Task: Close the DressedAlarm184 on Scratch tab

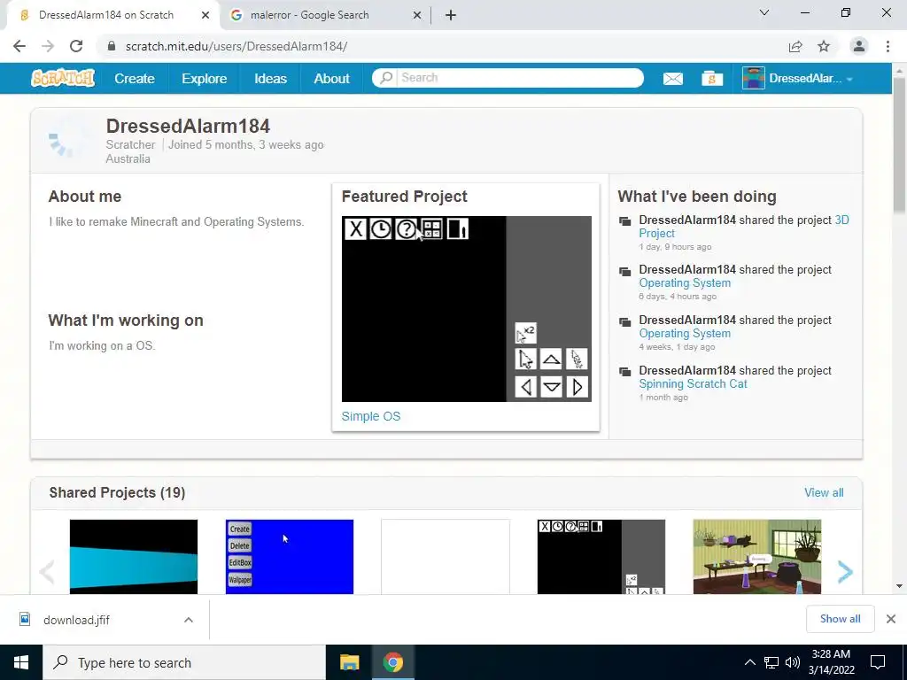Action: [205, 16]
